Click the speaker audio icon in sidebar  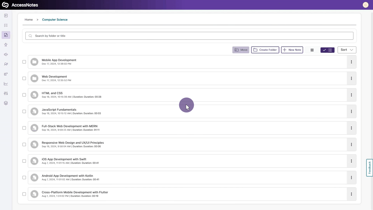[x=6, y=55]
